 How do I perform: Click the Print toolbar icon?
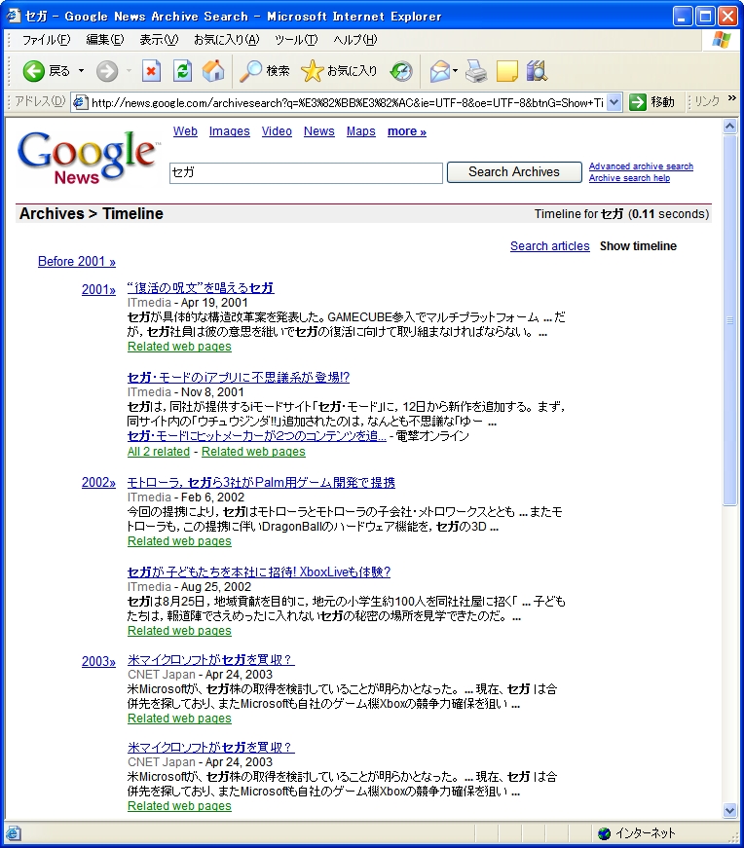(476, 71)
